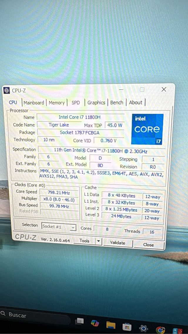This screenshot has height=334, width=188.
Task: Click the 798.21 MHz core speed value
Action: coord(59,193)
